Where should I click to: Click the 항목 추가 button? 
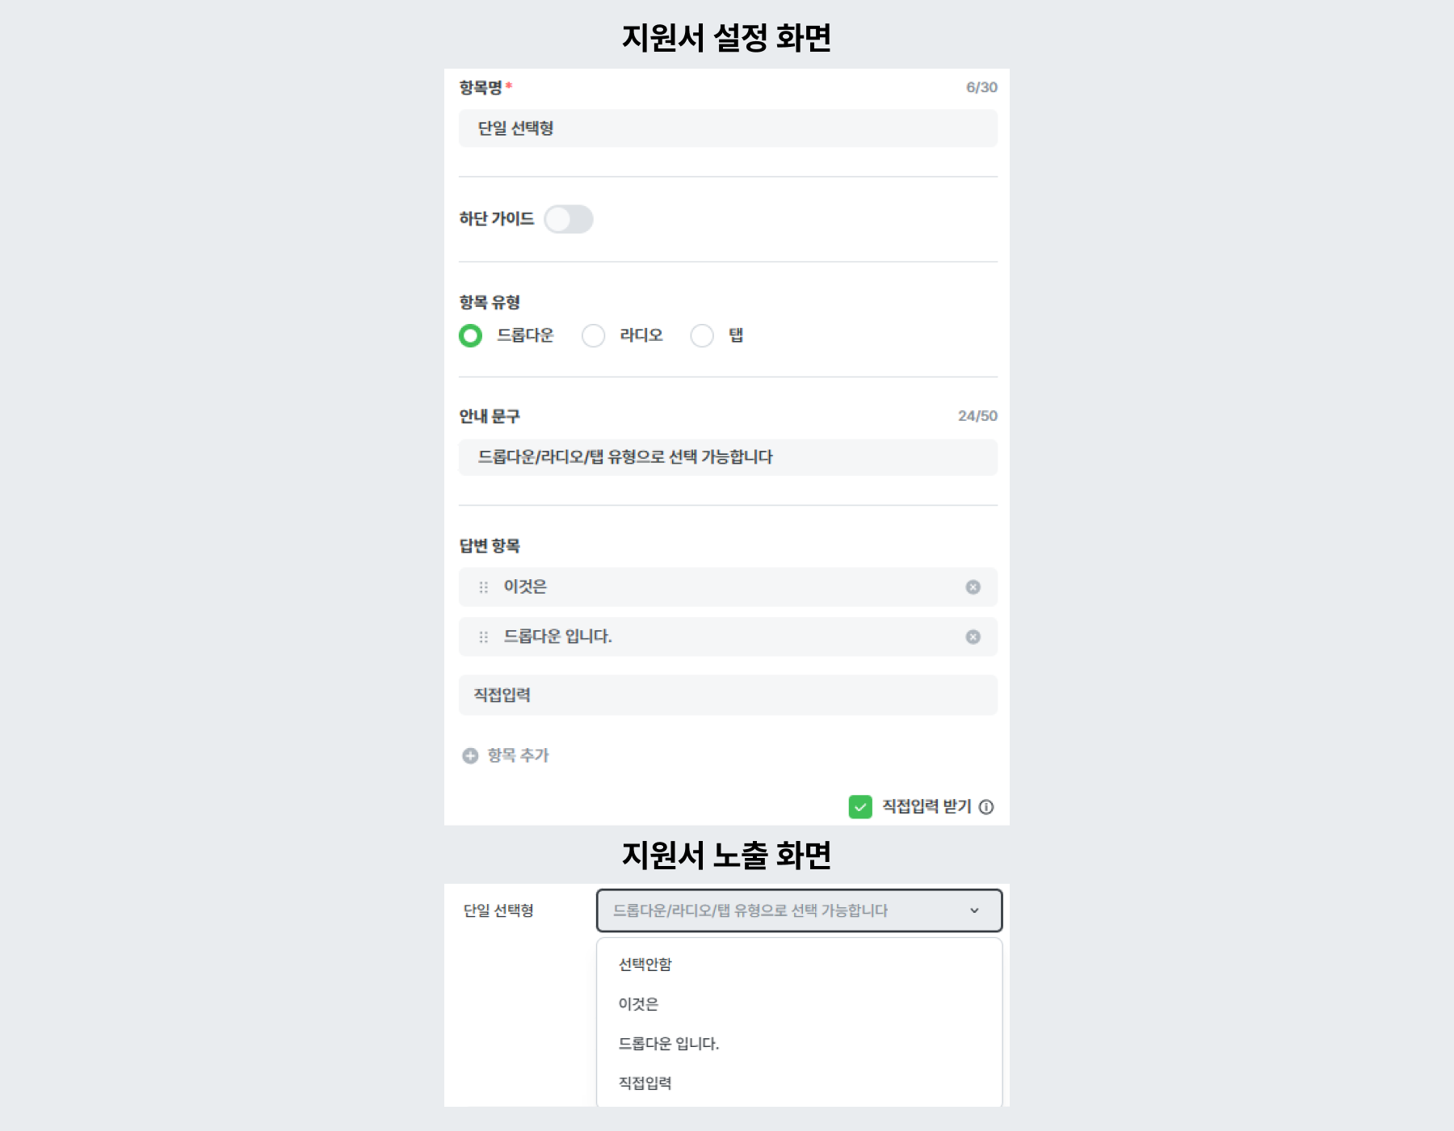(x=517, y=755)
